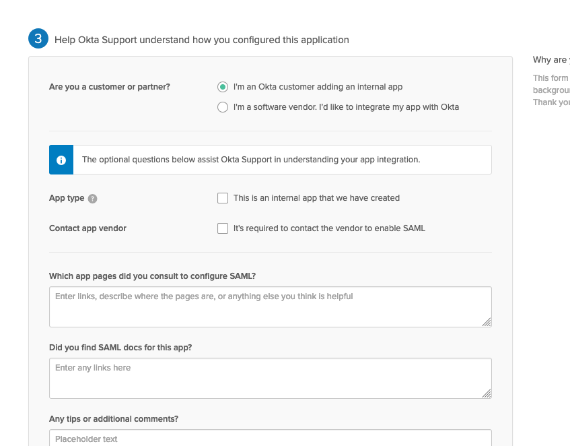Check the internal app we have created box
Image resolution: width=570 pixels, height=446 pixels.
(x=223, y=198)
